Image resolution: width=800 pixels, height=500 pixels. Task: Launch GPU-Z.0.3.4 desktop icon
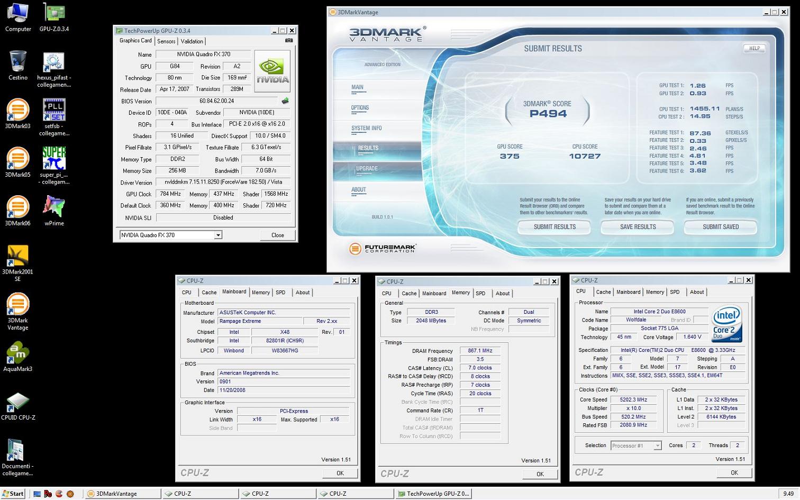(54, 17)
